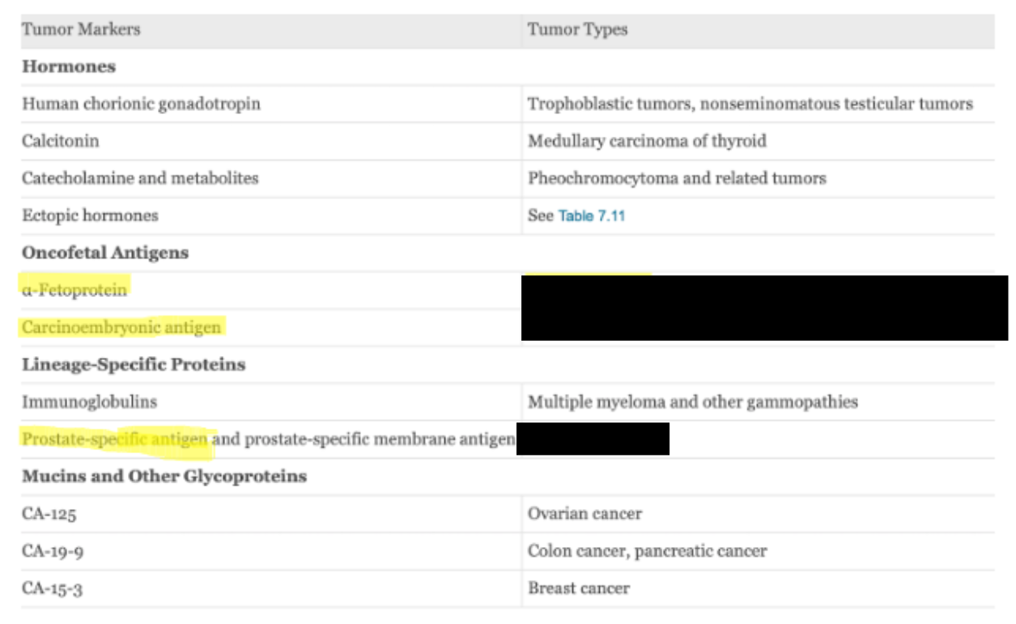Open the Table 7.11 link

(591, 216)
